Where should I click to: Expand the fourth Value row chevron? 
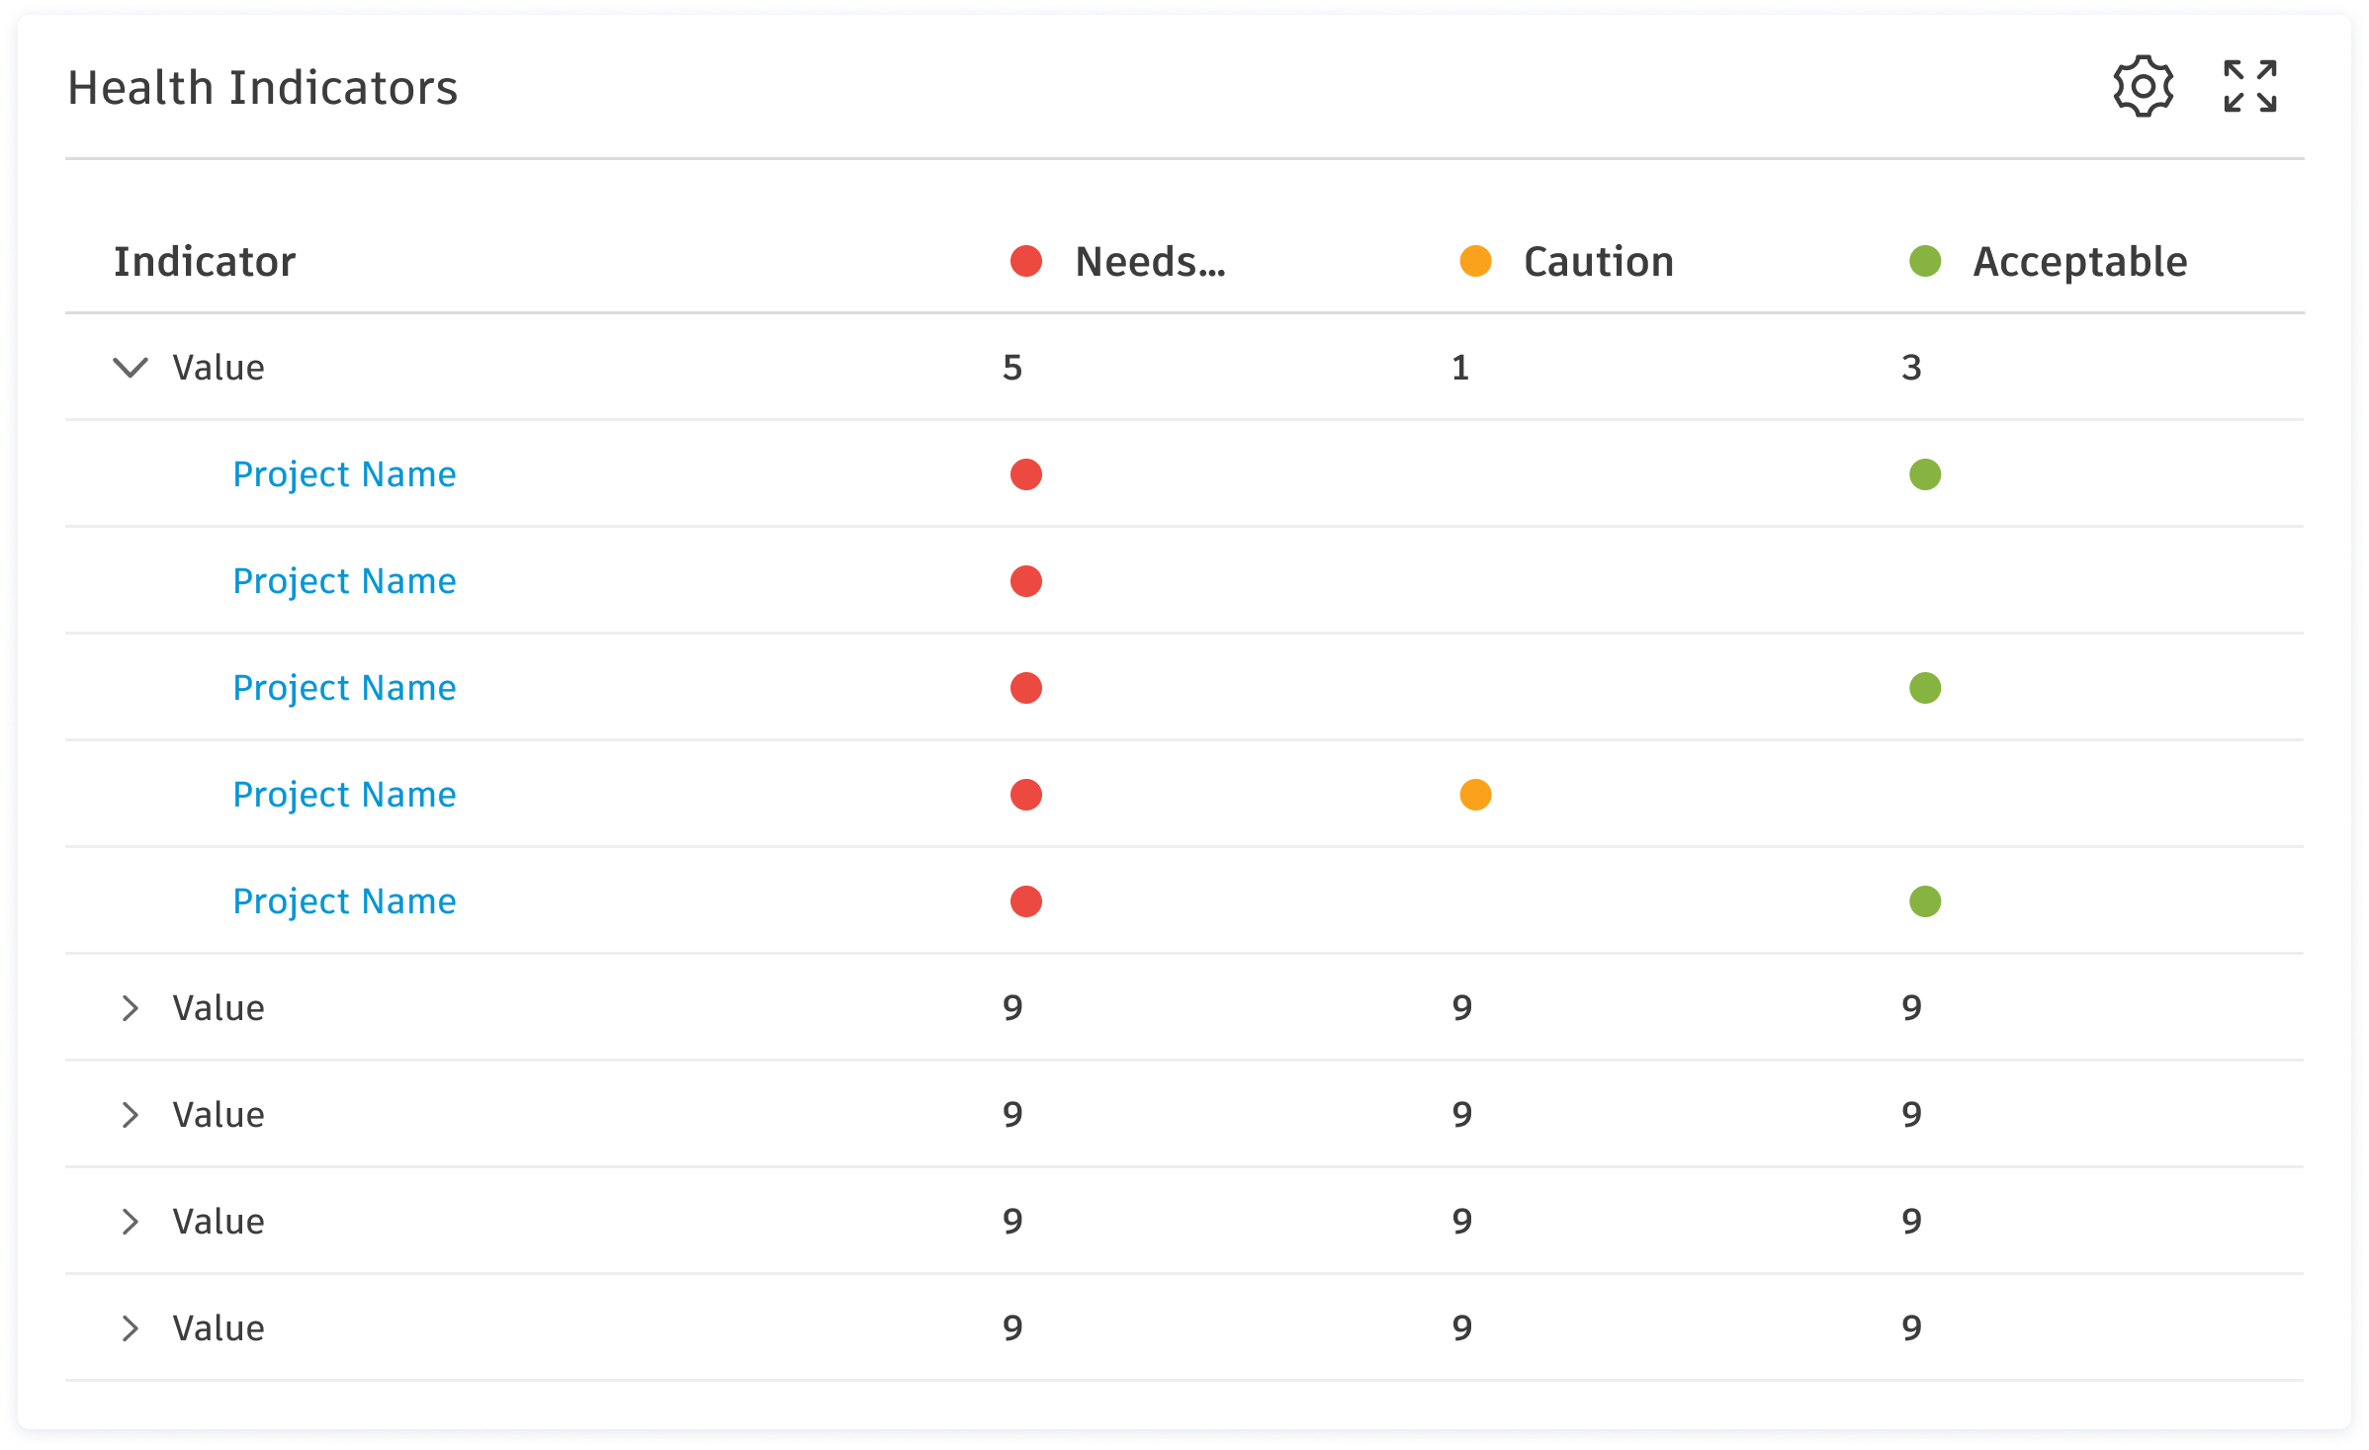(131, 1222)
